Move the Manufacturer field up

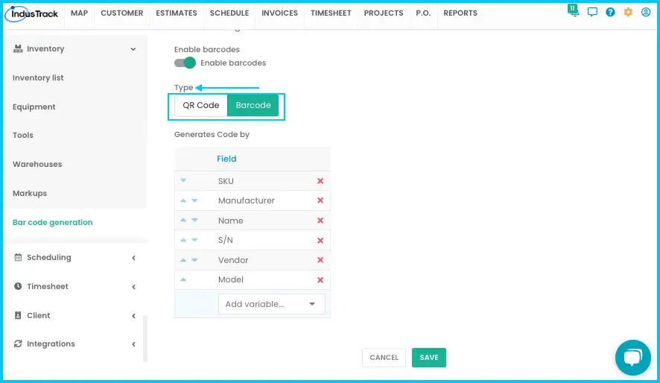click(183, 200)
